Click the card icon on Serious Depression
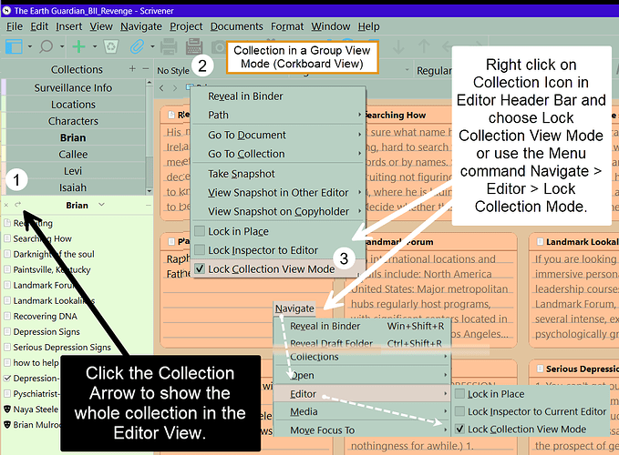 click(x=540, y=369)
